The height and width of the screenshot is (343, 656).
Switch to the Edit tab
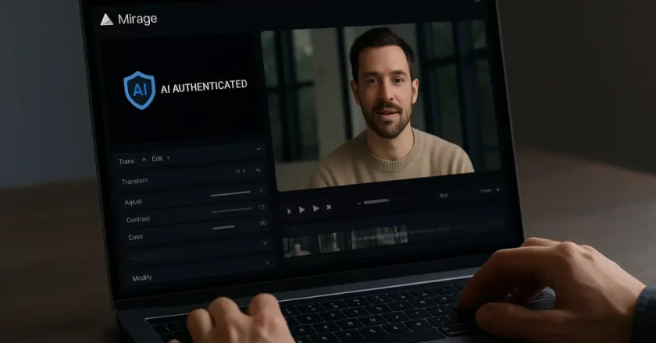(x=157, y=158)
